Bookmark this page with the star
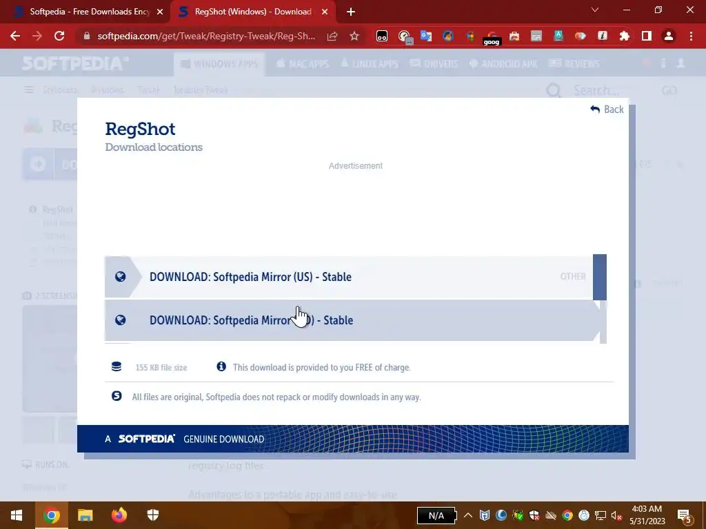Screen dimensions: 706x529 point(354,36)
